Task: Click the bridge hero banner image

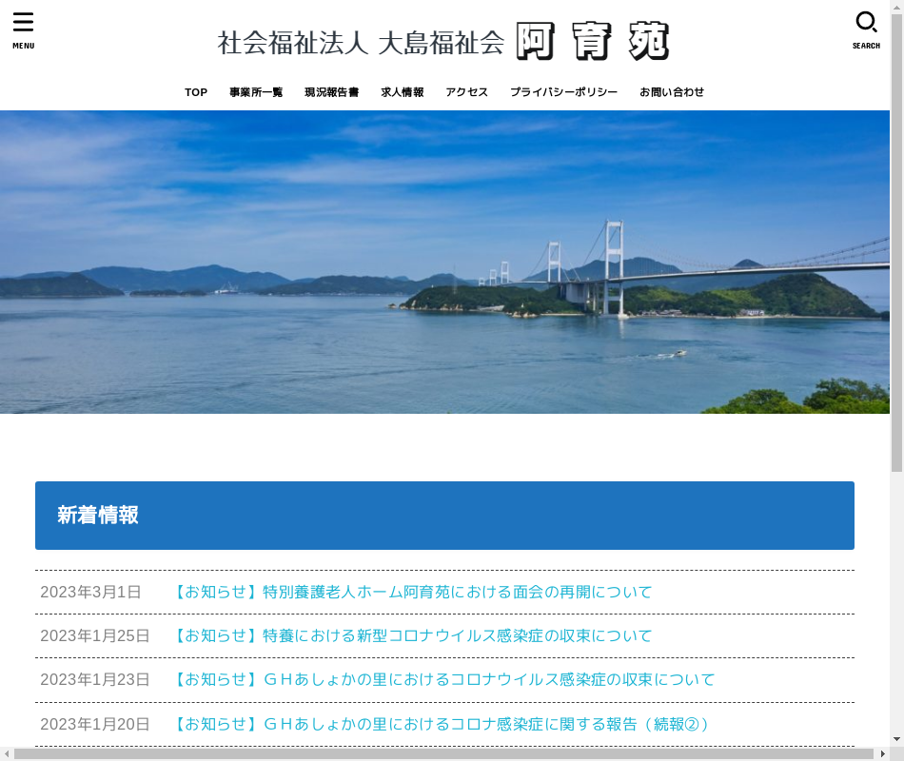Action: click(x=444, y=262)
